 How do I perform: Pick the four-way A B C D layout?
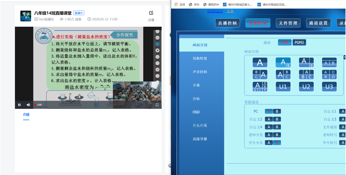coord(329,74)
